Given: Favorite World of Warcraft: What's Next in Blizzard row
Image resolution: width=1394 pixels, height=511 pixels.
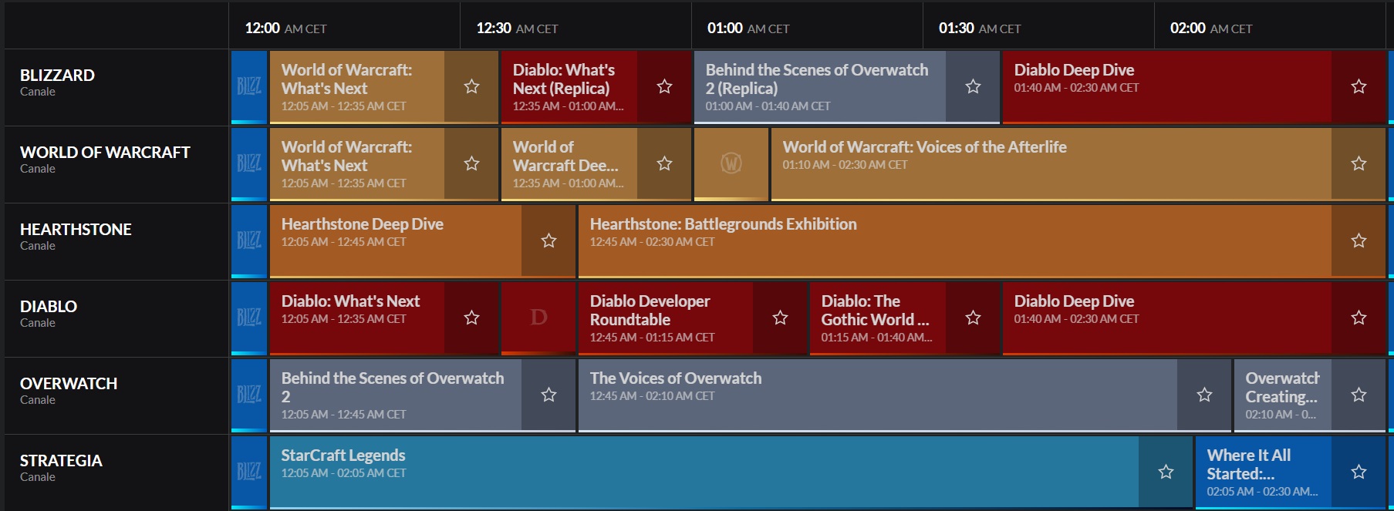Looking at the screenshot, I should click(x=471, y=87).
